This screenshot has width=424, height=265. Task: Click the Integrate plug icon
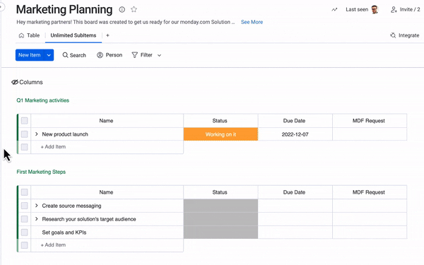pyautogui.click(x=393, y=35)
